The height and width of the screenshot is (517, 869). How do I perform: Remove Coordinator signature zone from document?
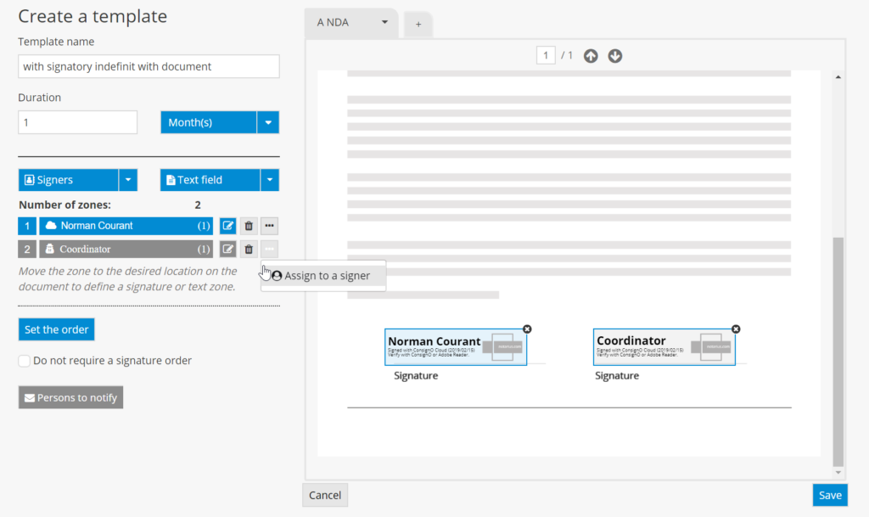[736, 329]
